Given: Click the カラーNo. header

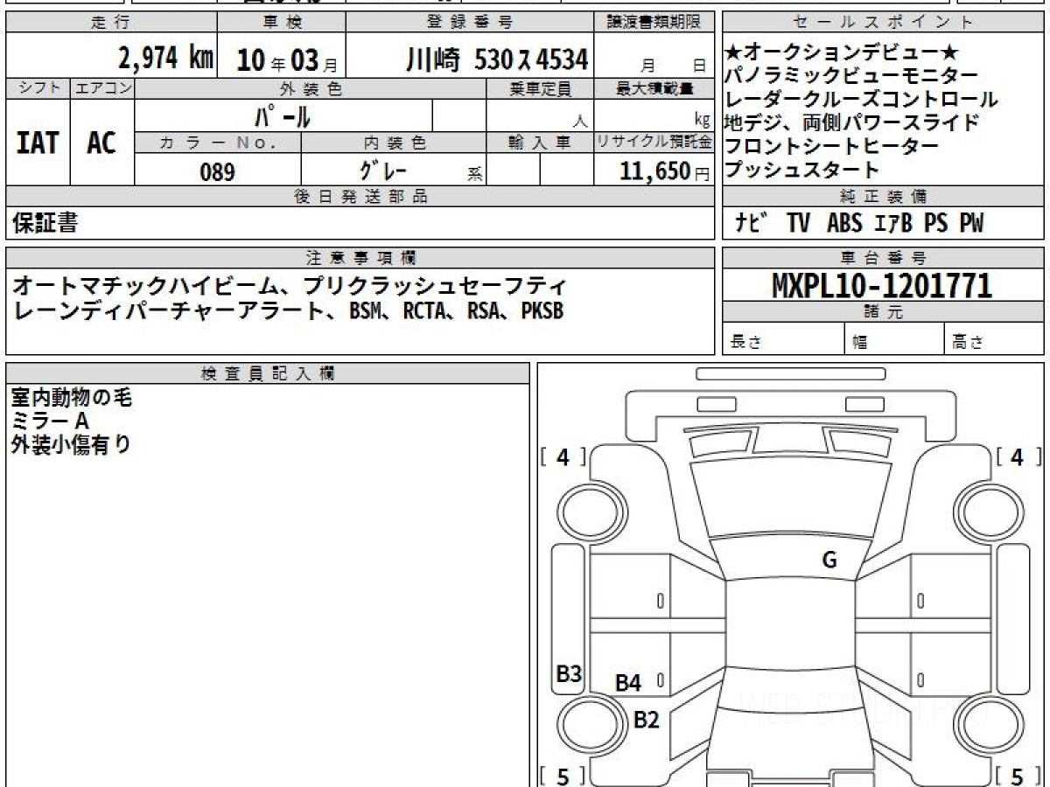Looking at the screenshot, I should pyautogui.click(x=218, y=143).
